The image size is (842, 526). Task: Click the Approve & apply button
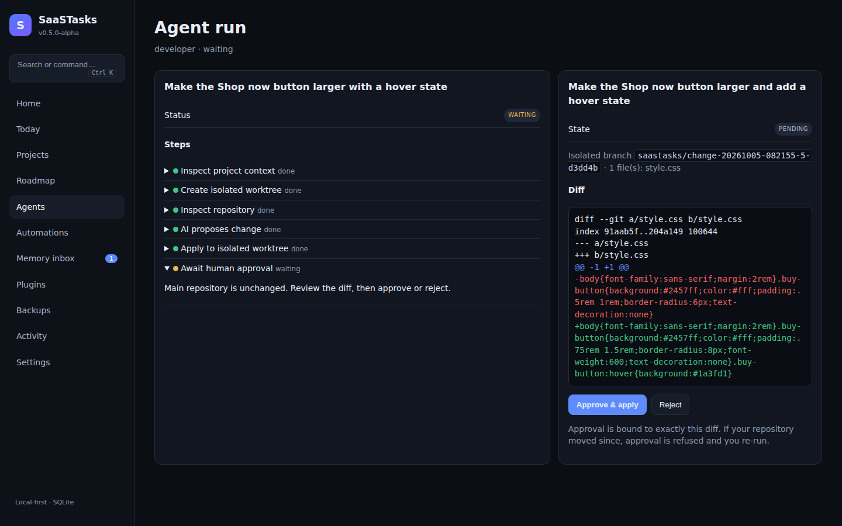pos(608,404)
